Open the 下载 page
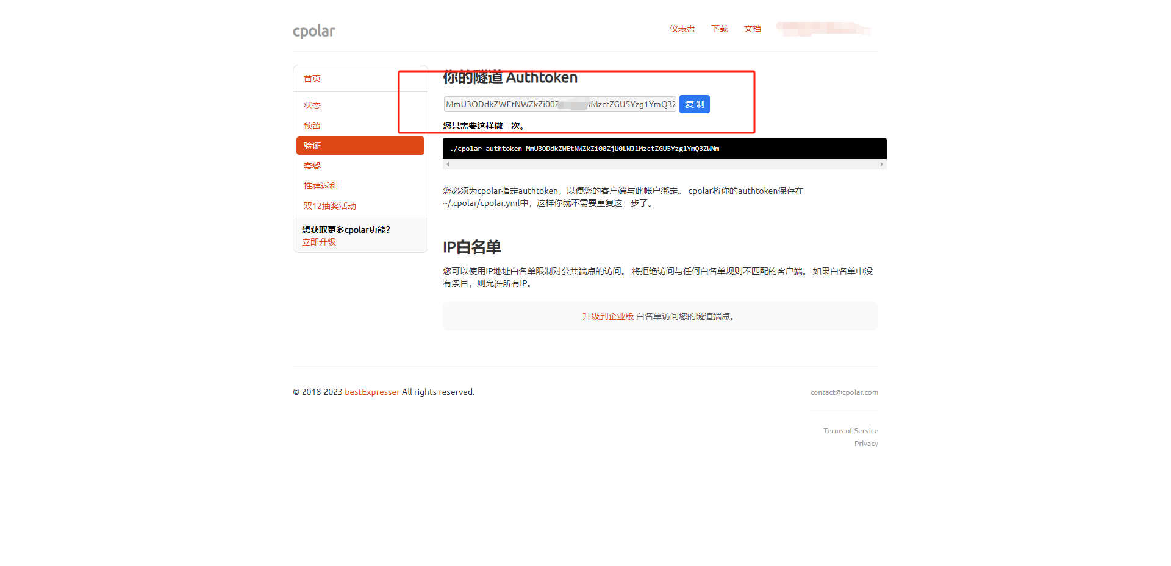 tap(719, 29)
